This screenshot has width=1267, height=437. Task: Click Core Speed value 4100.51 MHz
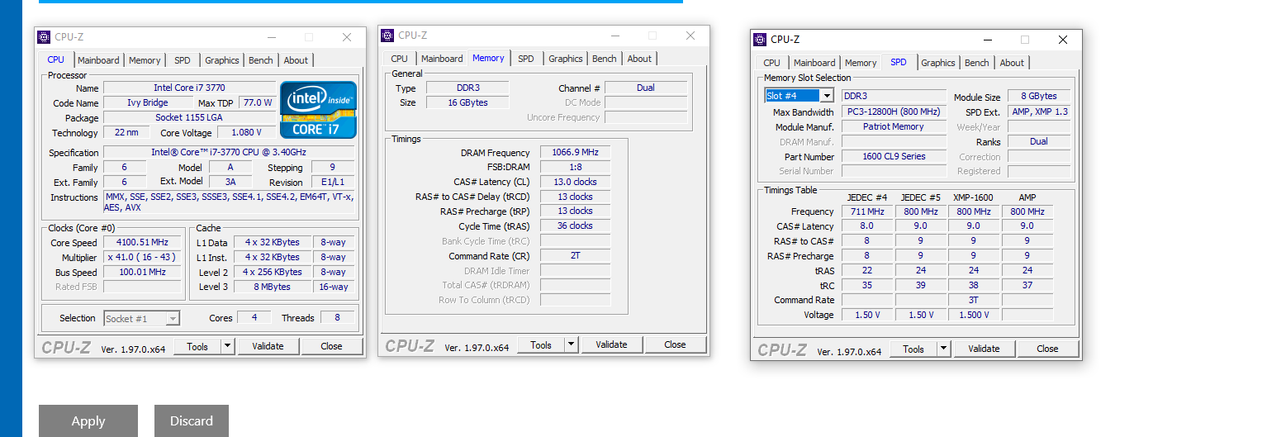pyautogui.click(x=143, y=242)
